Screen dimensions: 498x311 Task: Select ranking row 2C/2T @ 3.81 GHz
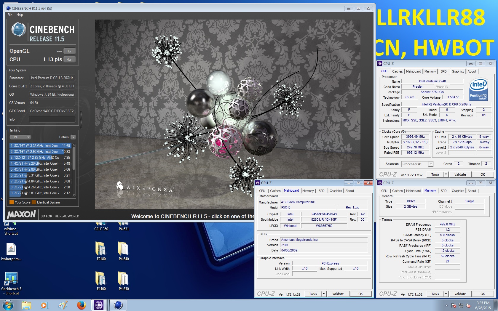click(x=40, y=193)
